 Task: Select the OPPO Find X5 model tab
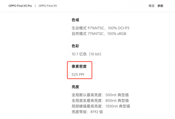pyautogui.click(x=47, y=6)
